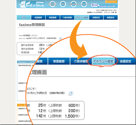This screenshot has width=136, height=125.
Task: Open the 受信設定 tab
Action: click(x=110, y=18)
